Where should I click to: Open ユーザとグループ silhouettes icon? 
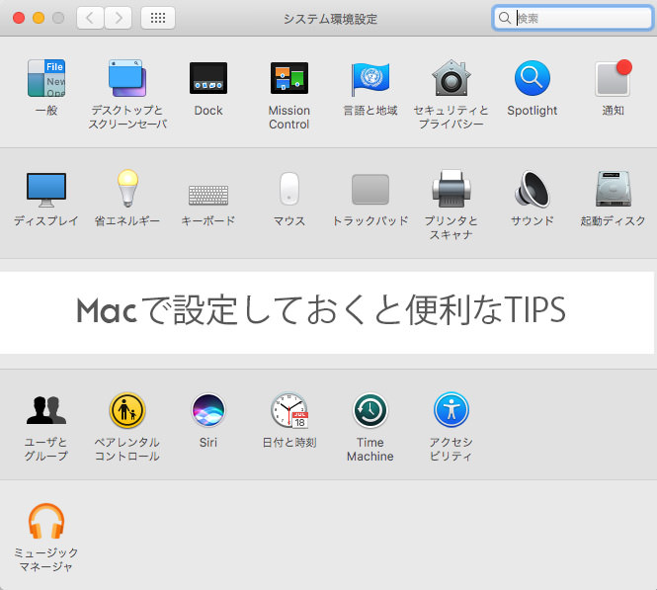(46, 410)
